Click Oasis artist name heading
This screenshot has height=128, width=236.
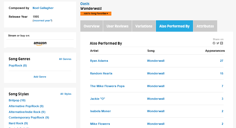click(x=85, y=4)
